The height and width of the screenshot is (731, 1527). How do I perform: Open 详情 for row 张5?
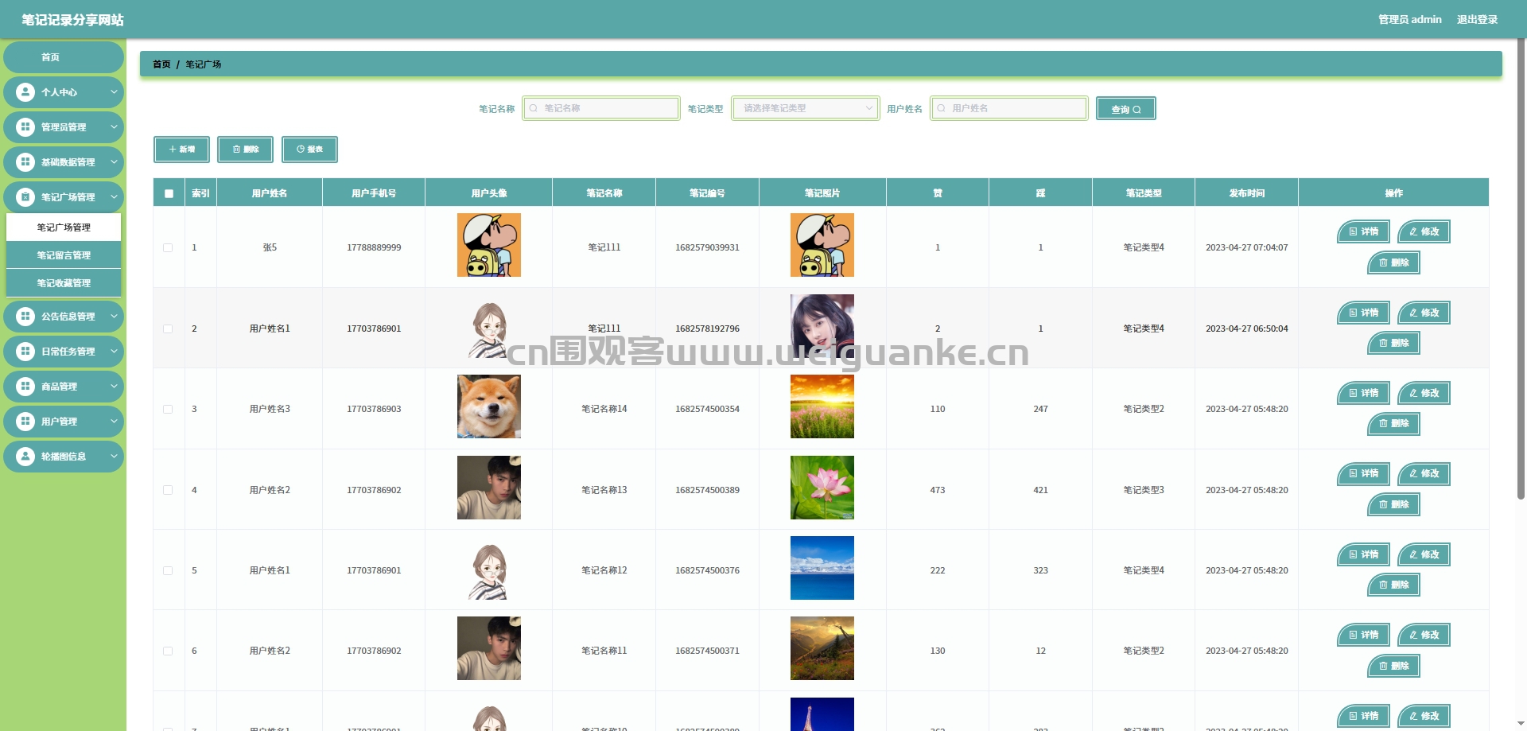coord(1363,231)
